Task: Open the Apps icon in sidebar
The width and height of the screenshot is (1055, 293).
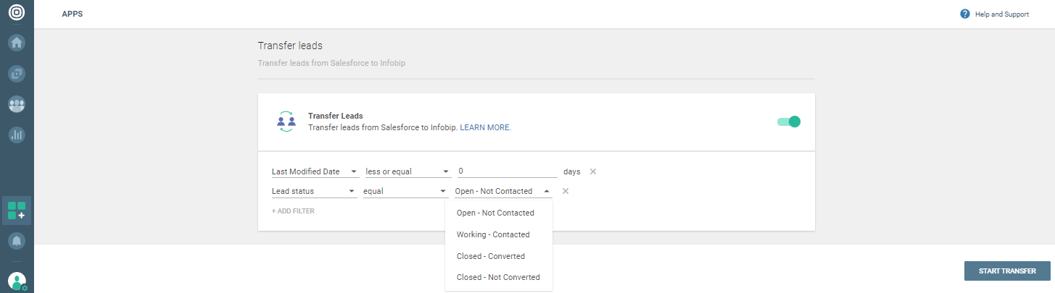Action: tap(17, 211)
